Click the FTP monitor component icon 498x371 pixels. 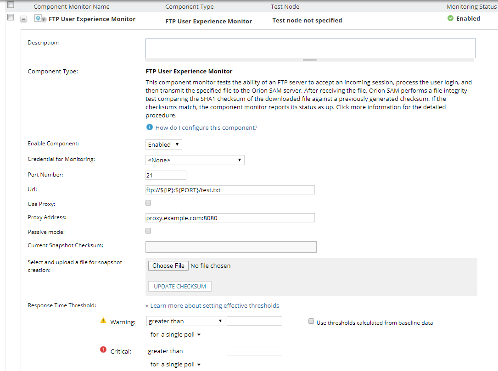[40, 19]
